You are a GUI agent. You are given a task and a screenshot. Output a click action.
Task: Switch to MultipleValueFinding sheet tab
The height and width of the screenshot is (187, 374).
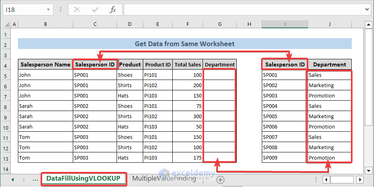point(164,178)
